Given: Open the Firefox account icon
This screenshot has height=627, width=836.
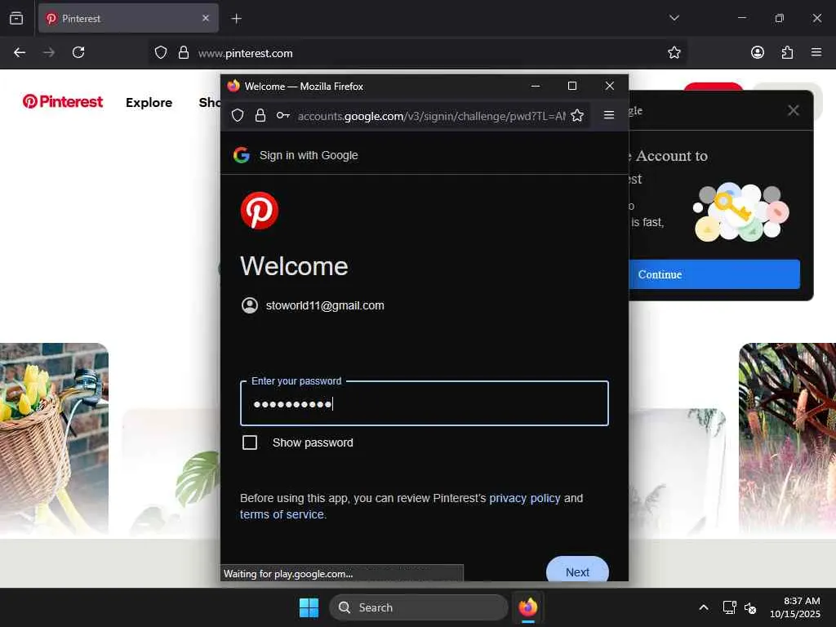Looking at the screenshot, I should point(758,52).
